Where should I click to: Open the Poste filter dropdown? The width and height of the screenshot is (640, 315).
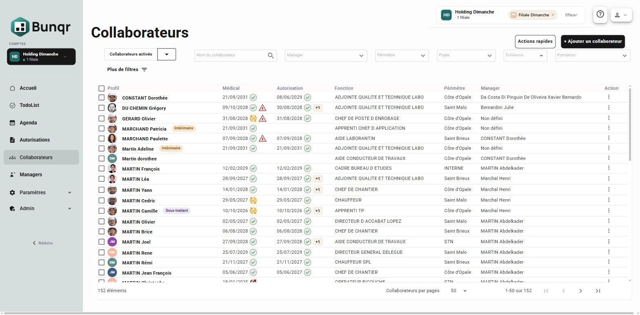tap(466, 55)
